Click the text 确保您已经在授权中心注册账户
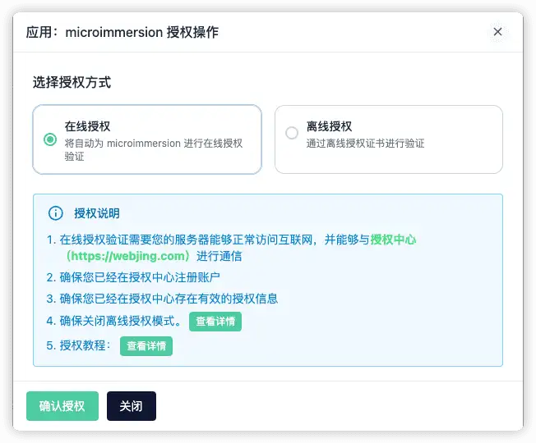The image size is (536, 443). pyautogui.click(x=140, y=277)
